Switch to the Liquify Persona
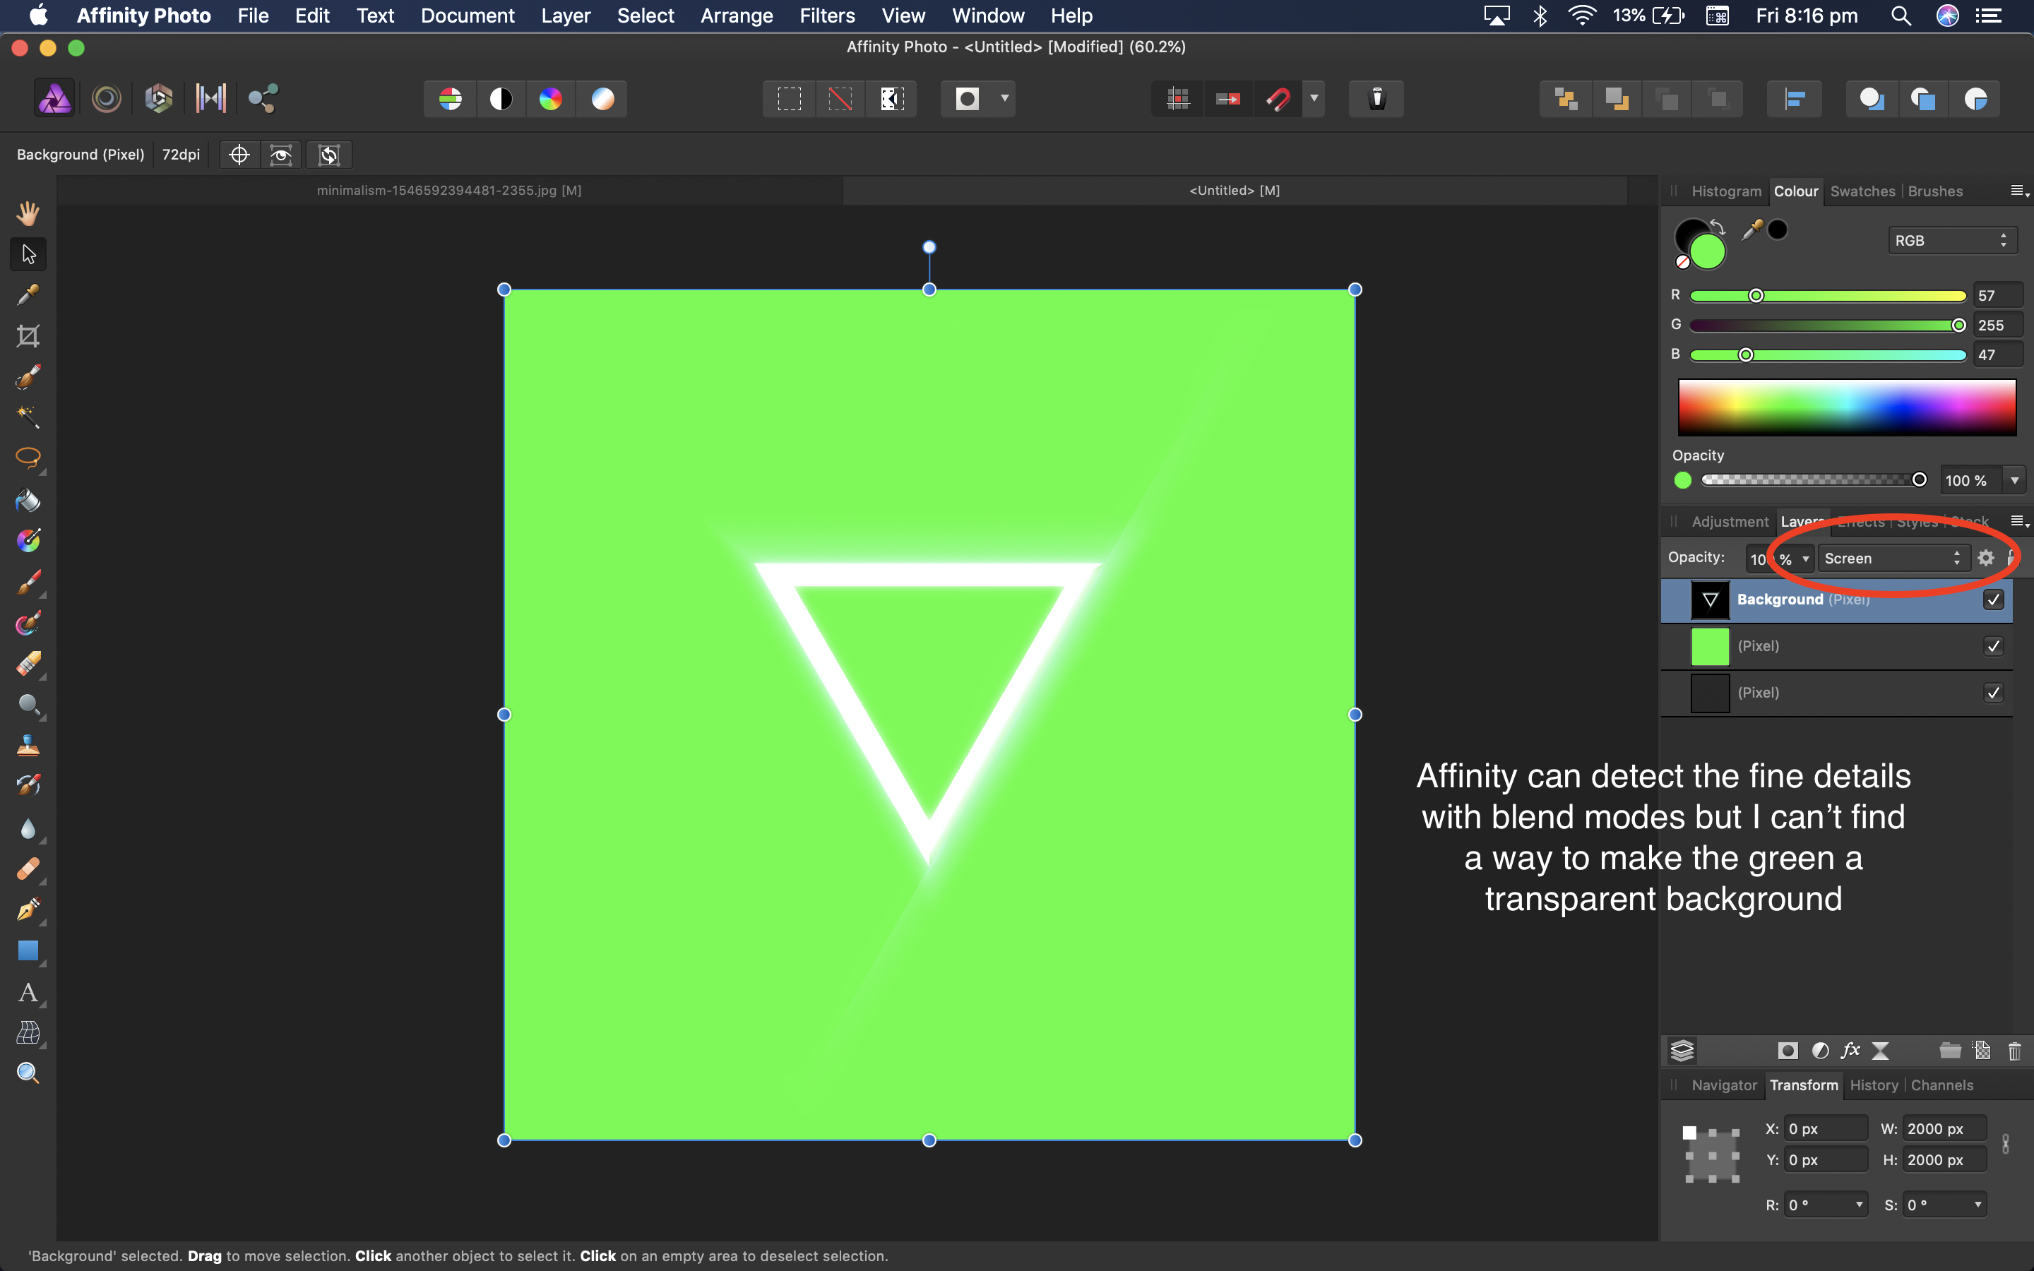The height and width of the screenshot is (1271, 2034). point(107,98)
